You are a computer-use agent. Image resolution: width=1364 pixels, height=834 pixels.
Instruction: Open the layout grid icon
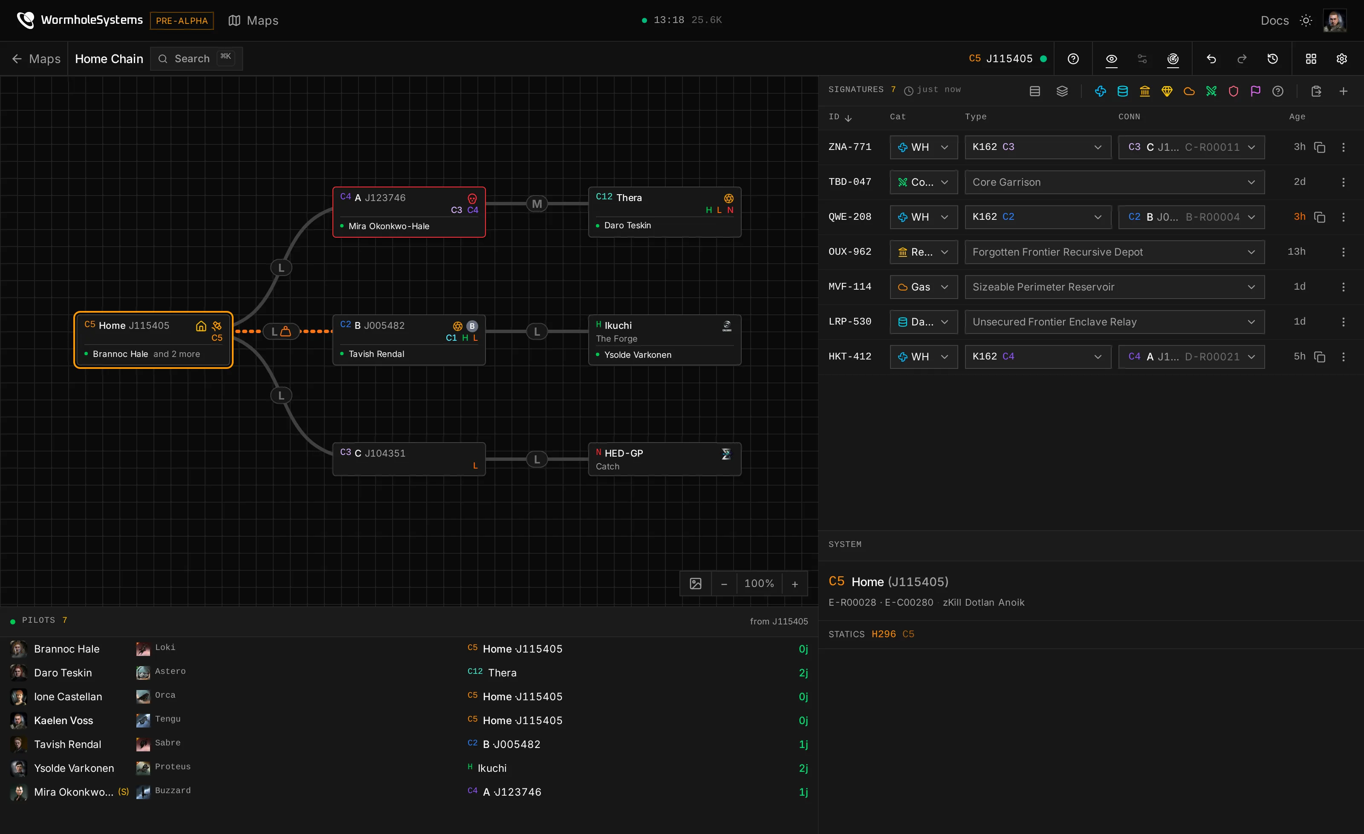tap(1311, 59)
